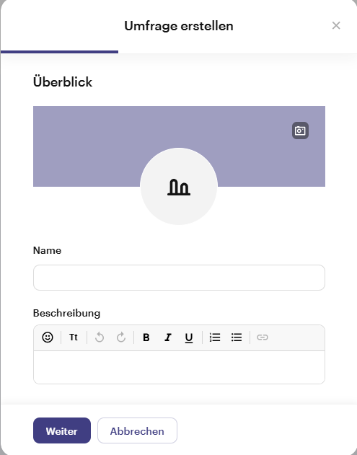Click the Weiter button

click(x=62, y=430)
